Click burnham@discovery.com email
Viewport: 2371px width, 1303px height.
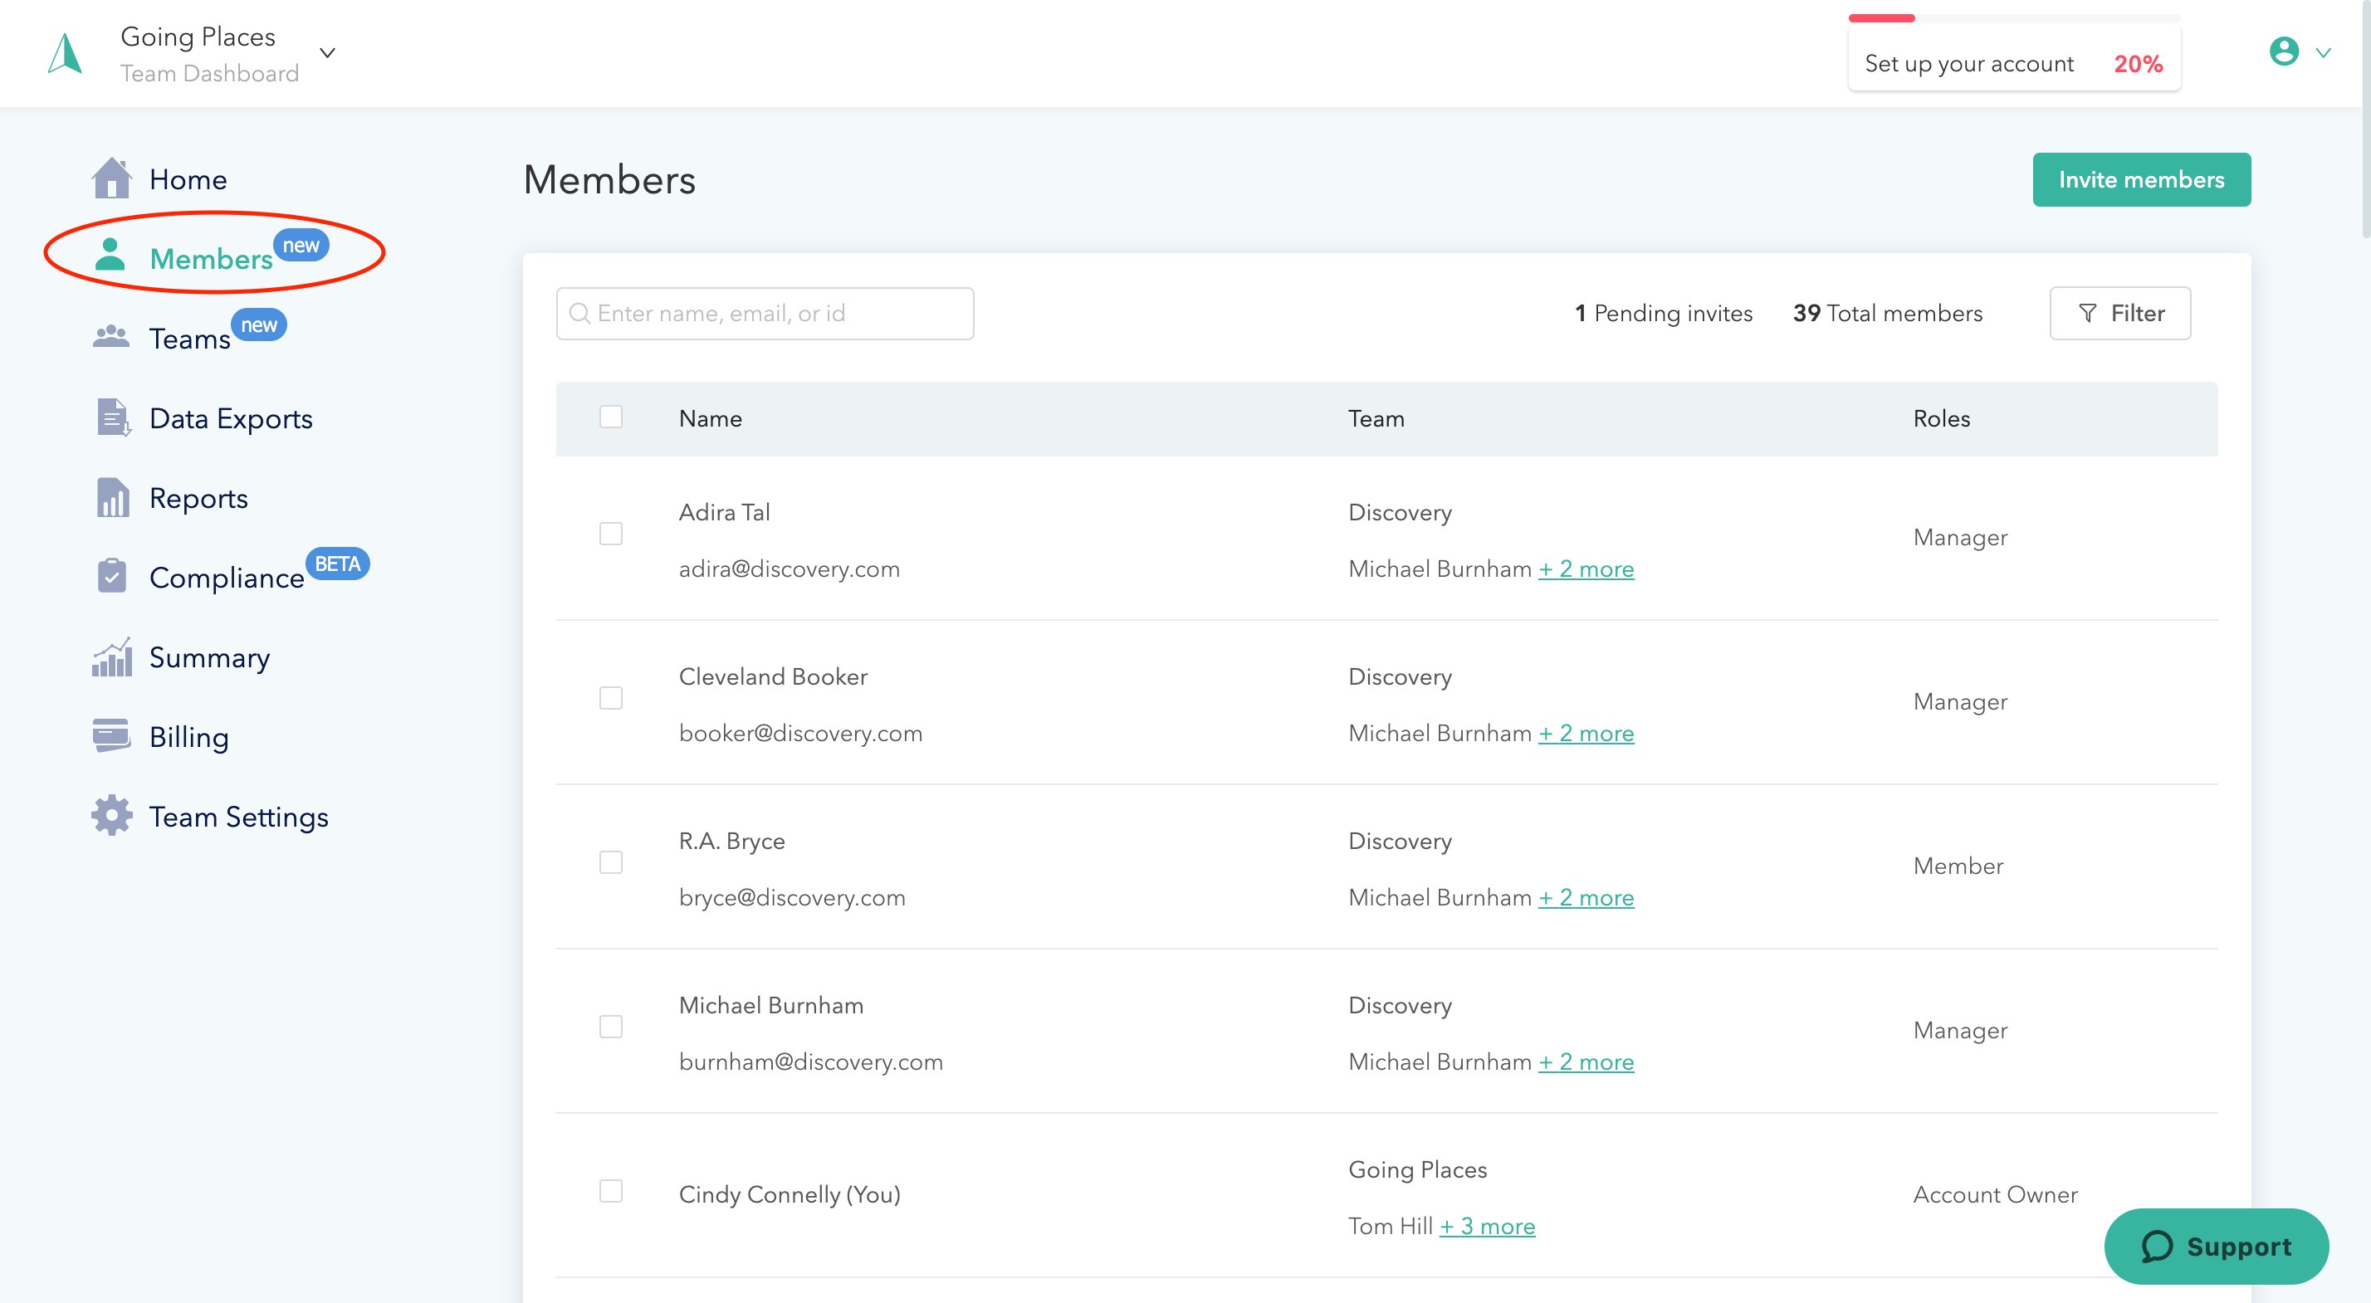(x=810, y=1062)
